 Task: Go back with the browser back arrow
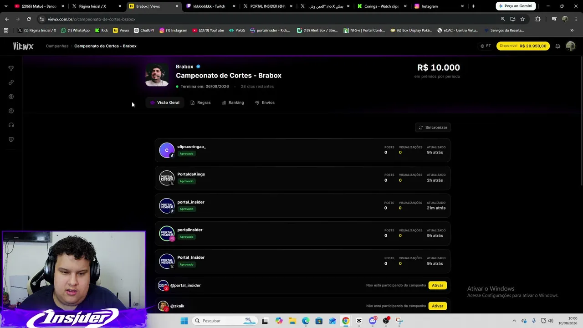click(7, 19)
